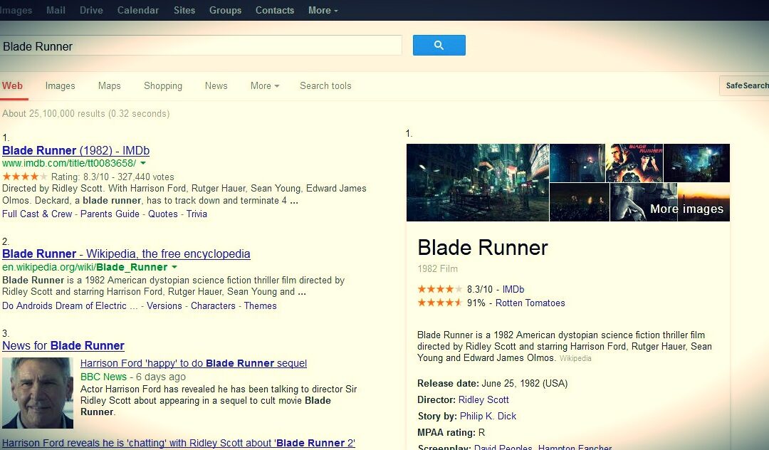Open Google Images from the top bar
The width and height of the screenshot is (769, 450).
tap(16, 10)
